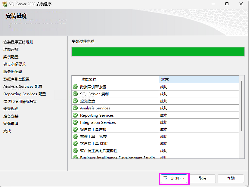Open the 帮助 button
Image resolution: width=249 pixels, height=187 pixels.
[x=231, y=178]
